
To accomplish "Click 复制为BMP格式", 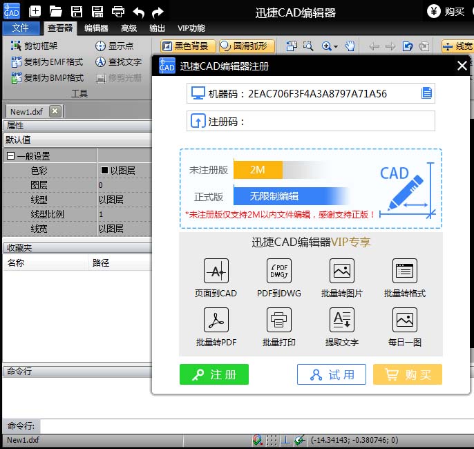I will pos(48,77).
